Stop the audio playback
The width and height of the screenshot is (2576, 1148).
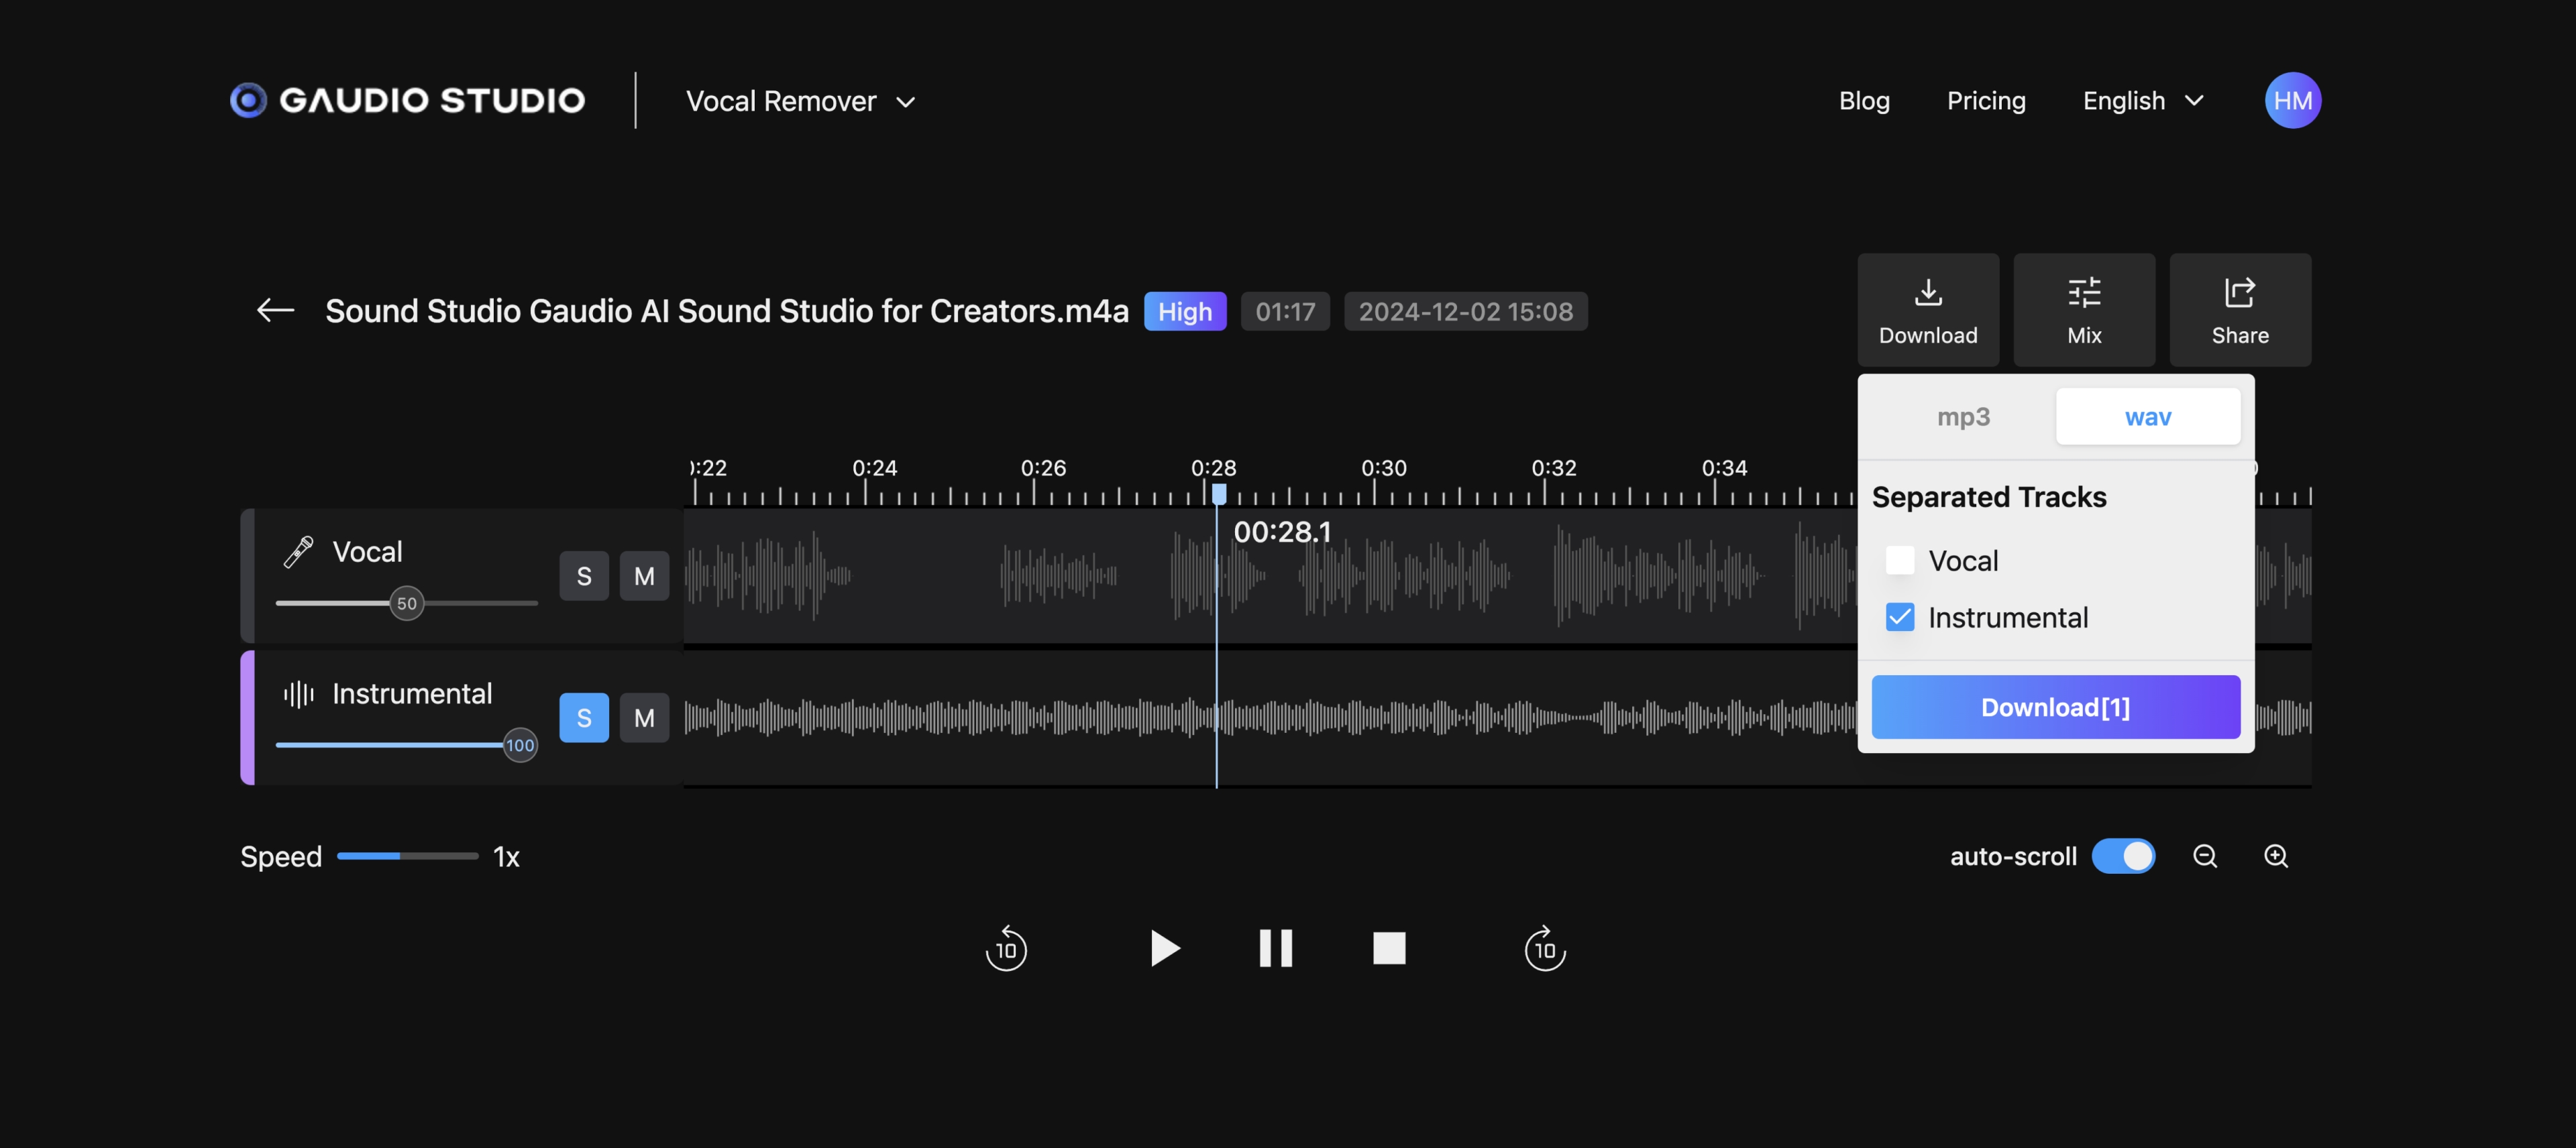coord(1389,948)
